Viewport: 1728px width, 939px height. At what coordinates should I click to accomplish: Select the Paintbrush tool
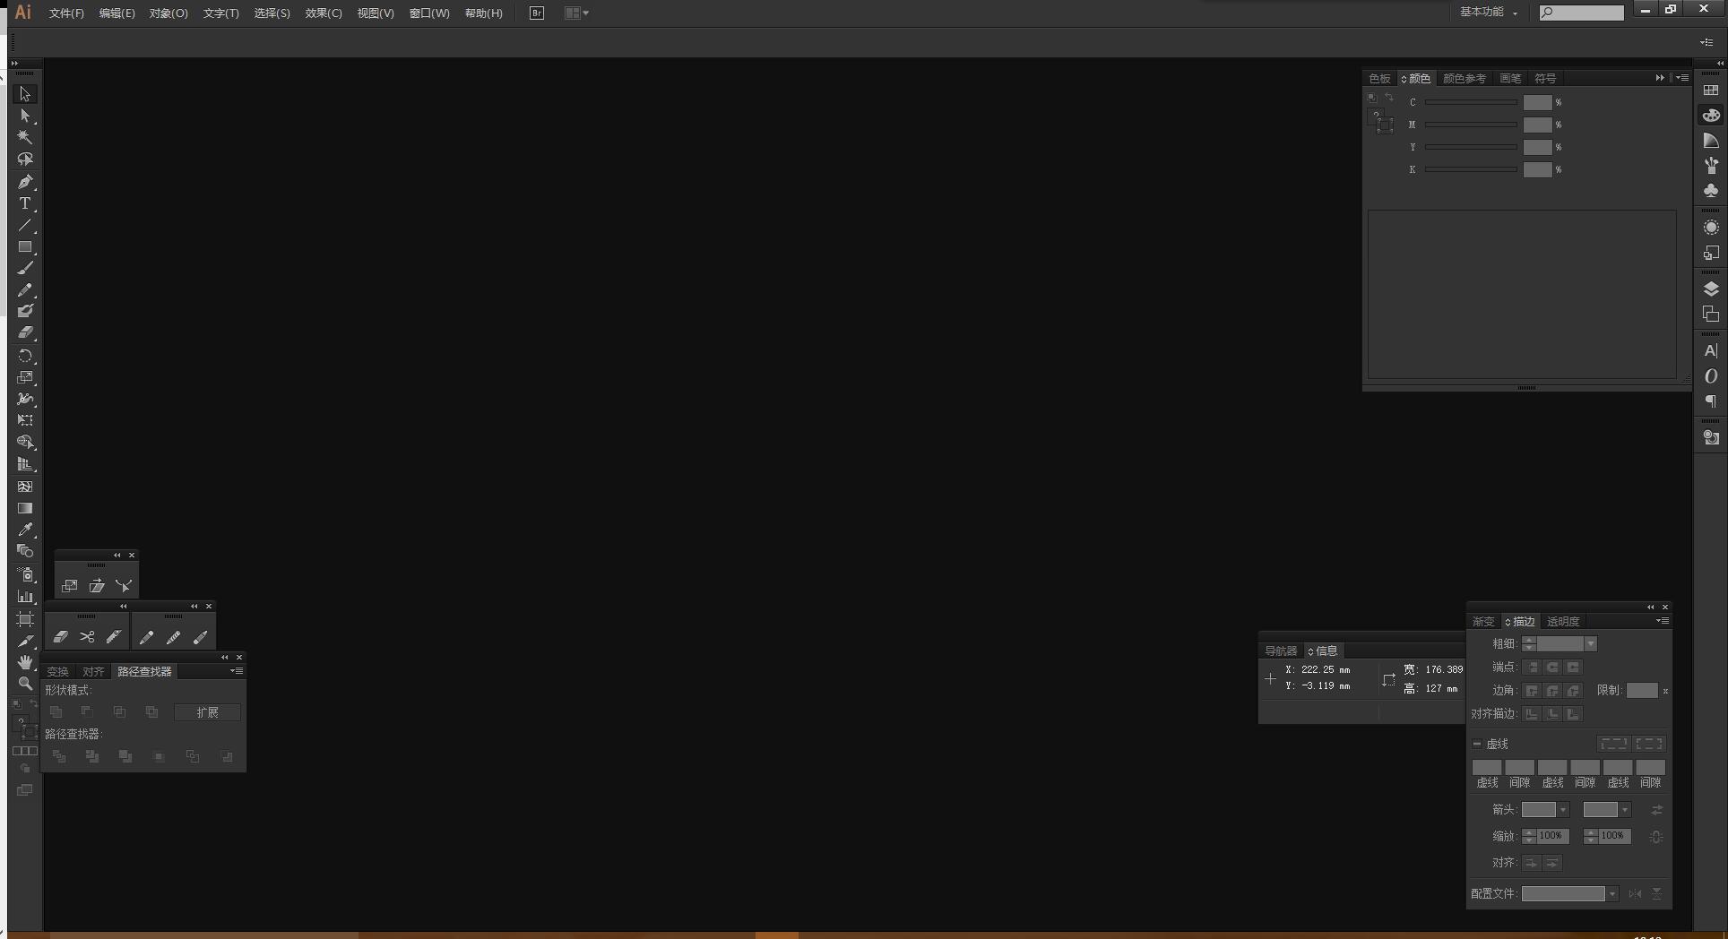tap(25, 268)
